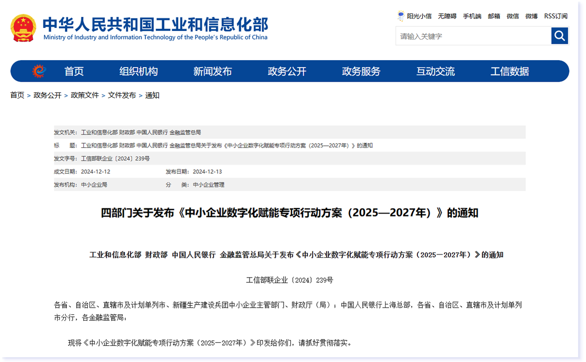Open the 组织机构 navigation menu

pos(139,71)
